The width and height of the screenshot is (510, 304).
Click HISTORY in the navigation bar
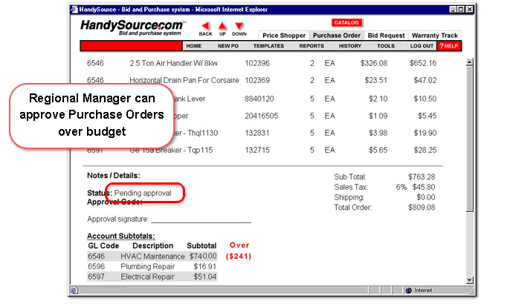coord(350,46)
